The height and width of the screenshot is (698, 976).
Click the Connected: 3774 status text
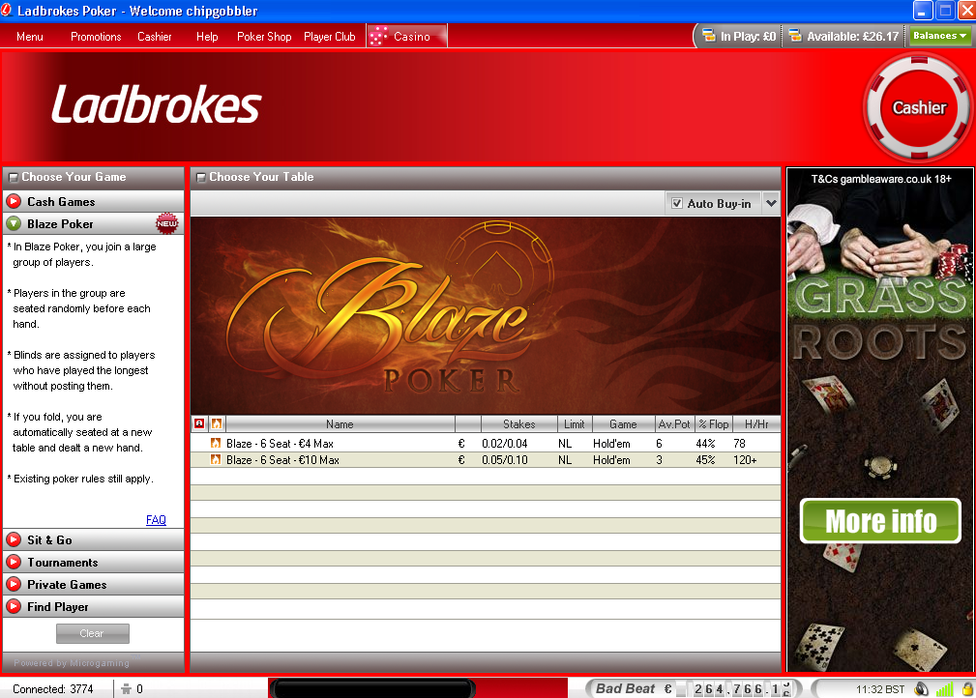pos(53,688)
